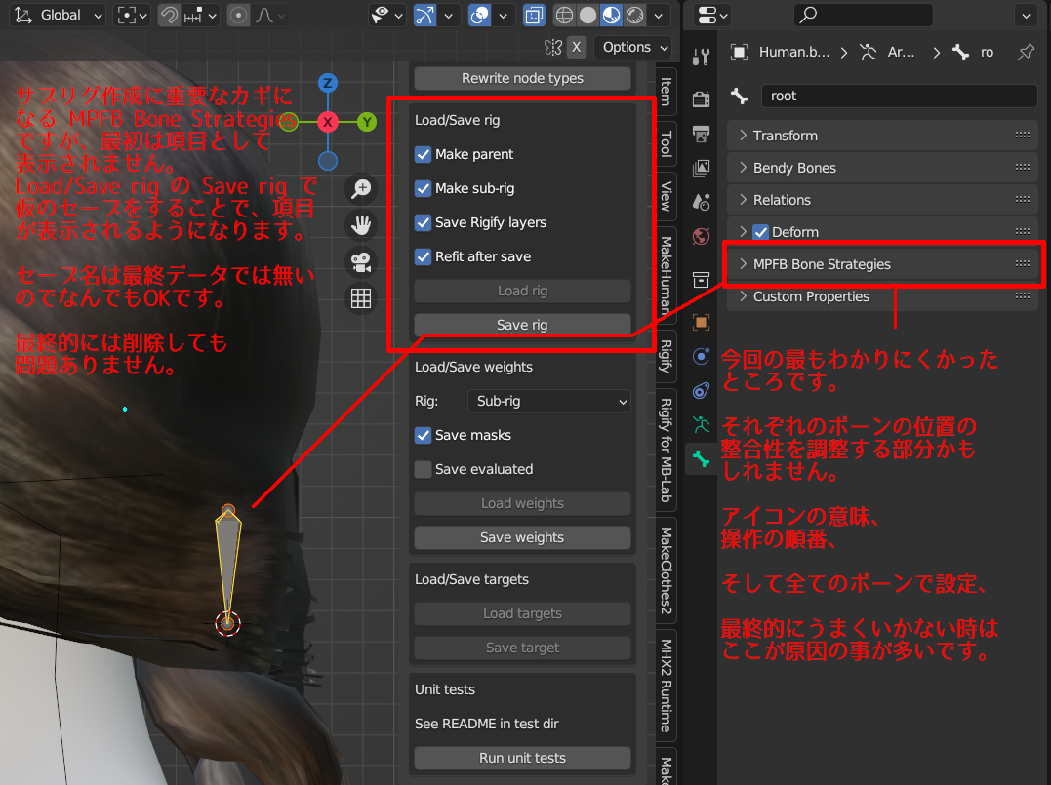Image resolution: width=1051 pixels, height=785 pixels.
Task: Open World properties via the globe icon
Action: (x=700, y=236)
